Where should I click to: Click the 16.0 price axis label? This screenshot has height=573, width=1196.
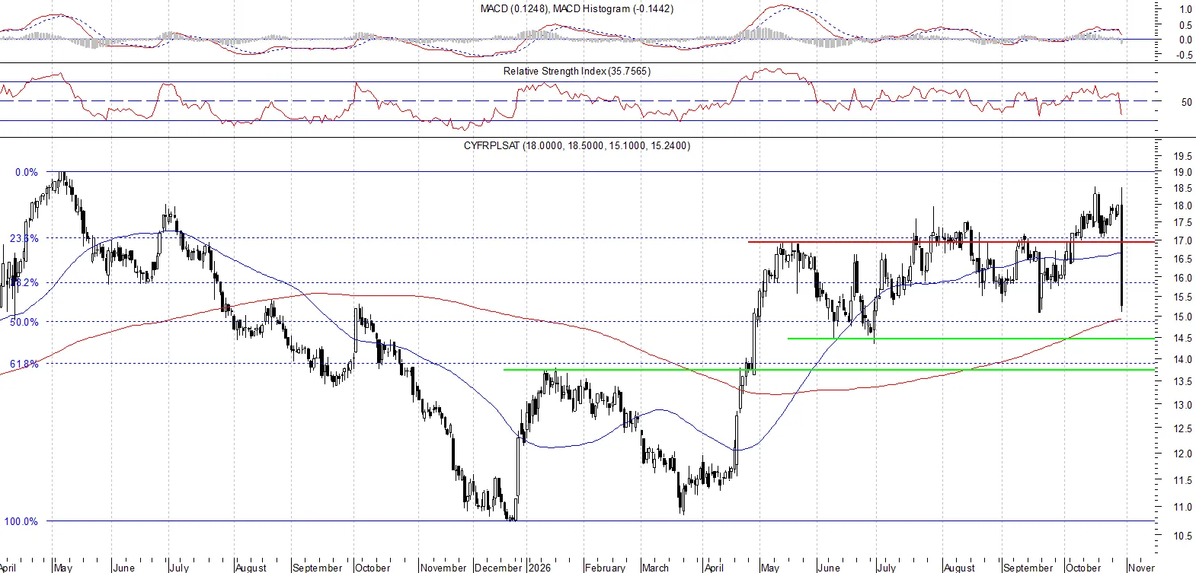click(1182, 279)
